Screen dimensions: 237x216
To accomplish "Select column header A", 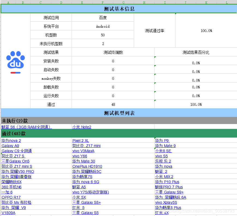I will 8,2.
